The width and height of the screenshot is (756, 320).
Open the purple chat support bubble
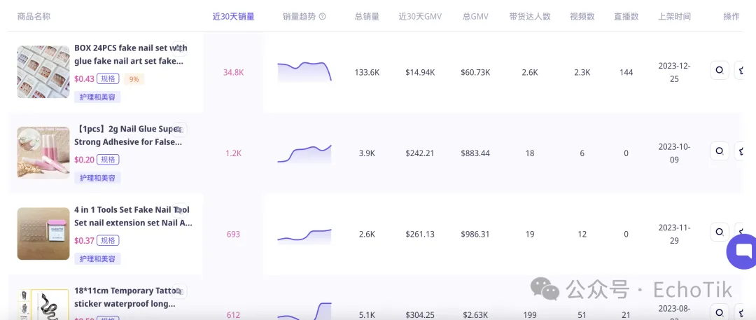pyautogui.click(x=743, y=251)
